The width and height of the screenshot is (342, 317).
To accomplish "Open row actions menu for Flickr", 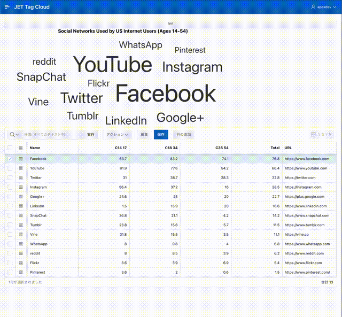I will click(21, 263).
